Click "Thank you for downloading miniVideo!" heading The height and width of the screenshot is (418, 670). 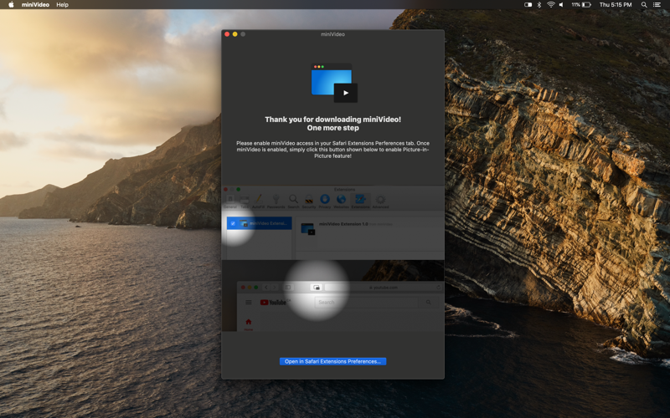pos(332,120)
